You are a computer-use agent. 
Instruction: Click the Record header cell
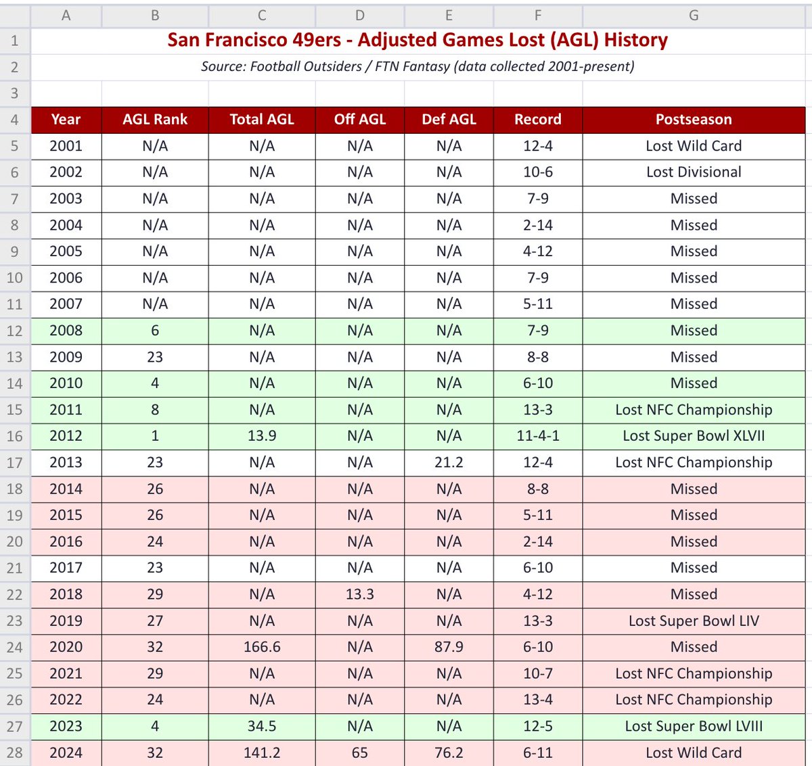point(538,120)
